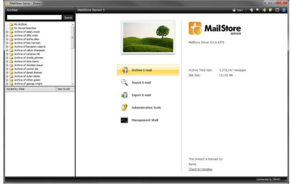292x184 pixels.
Task: Select the My Saved Searches folder
Action: coord(25,28)
